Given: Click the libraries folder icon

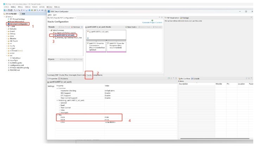Looking at the screenshot, I should click(9, 39).
